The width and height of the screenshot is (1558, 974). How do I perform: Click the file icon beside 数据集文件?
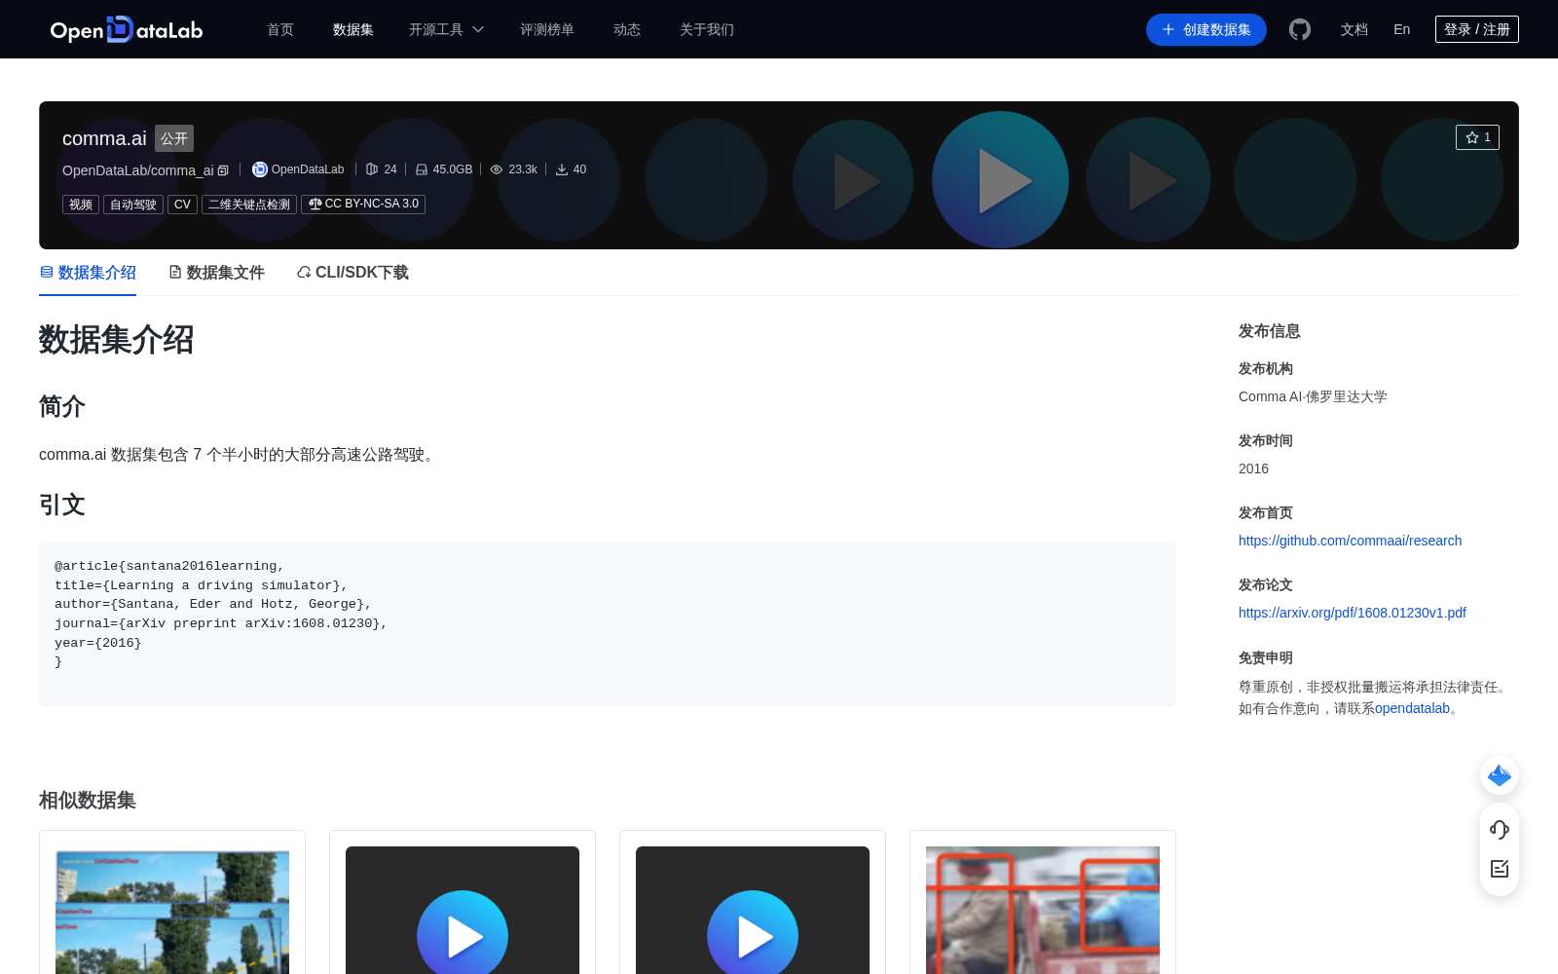[x=175, y=273]
